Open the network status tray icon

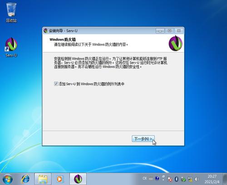[x=190, y=179]
